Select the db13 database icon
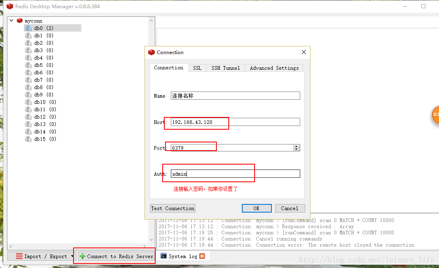This screenshot has height=268, width=439. coord(28,124)
